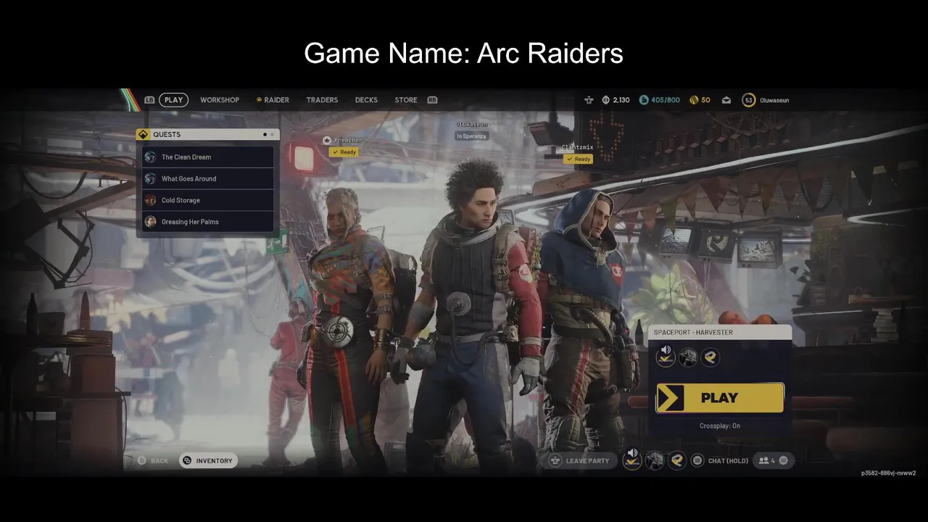The height and width of the screenshot is (522, 928).
Task: Open The Clean Dream quest
Action: tap(208, 157)
